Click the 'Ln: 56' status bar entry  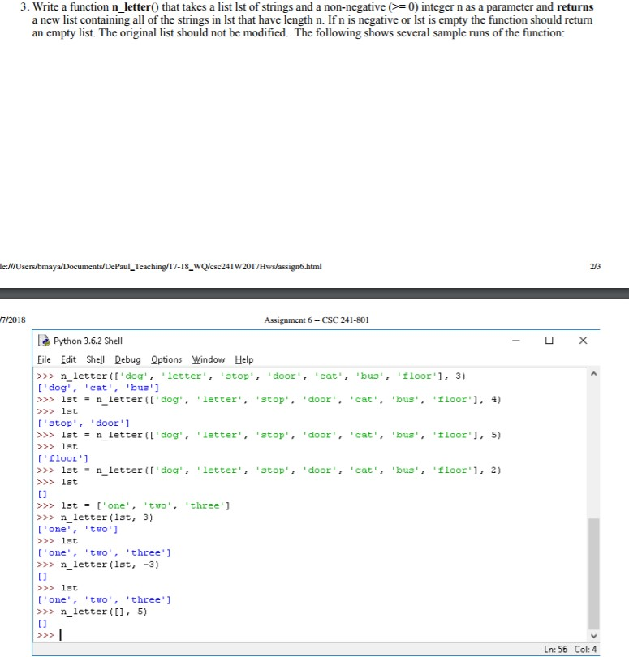pyautogui.click(x=556, y=649)
